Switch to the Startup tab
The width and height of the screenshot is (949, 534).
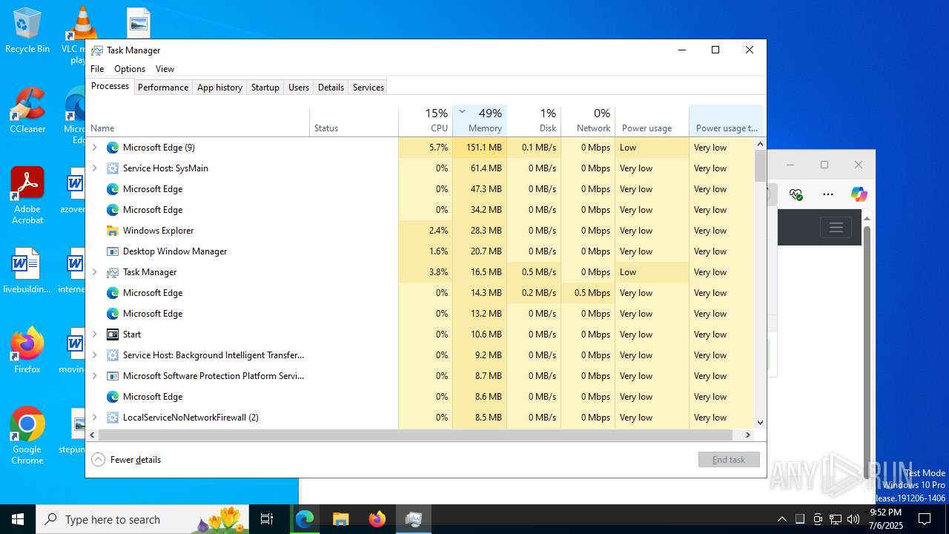pos(265,88)
